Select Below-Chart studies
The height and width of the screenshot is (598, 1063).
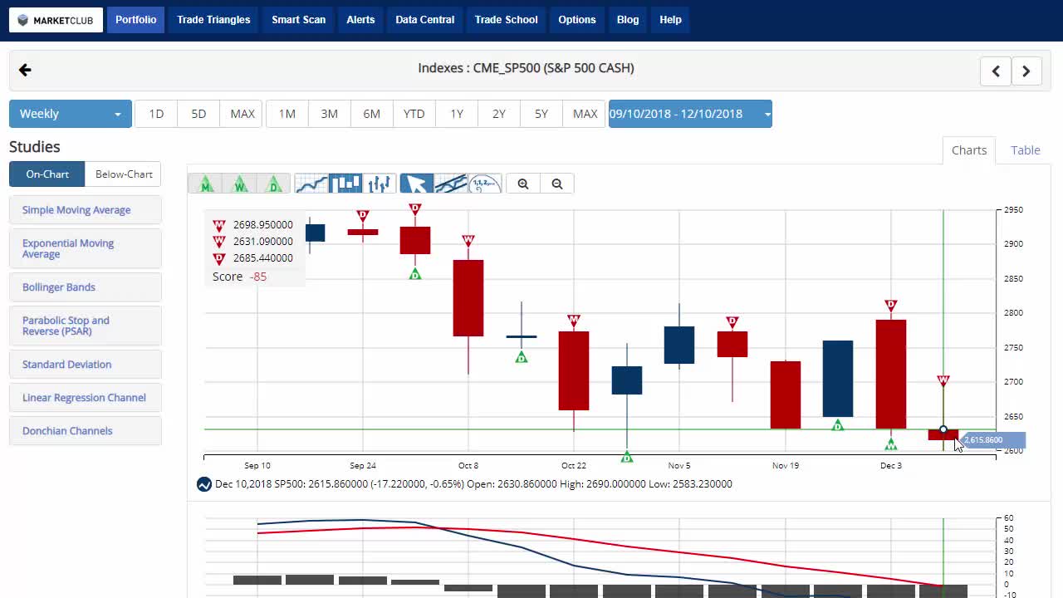[124, 174]
